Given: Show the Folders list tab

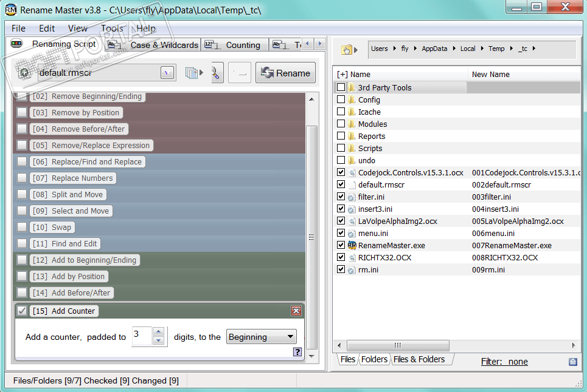Looking at the screenshot, I should (x=374, y=359).
